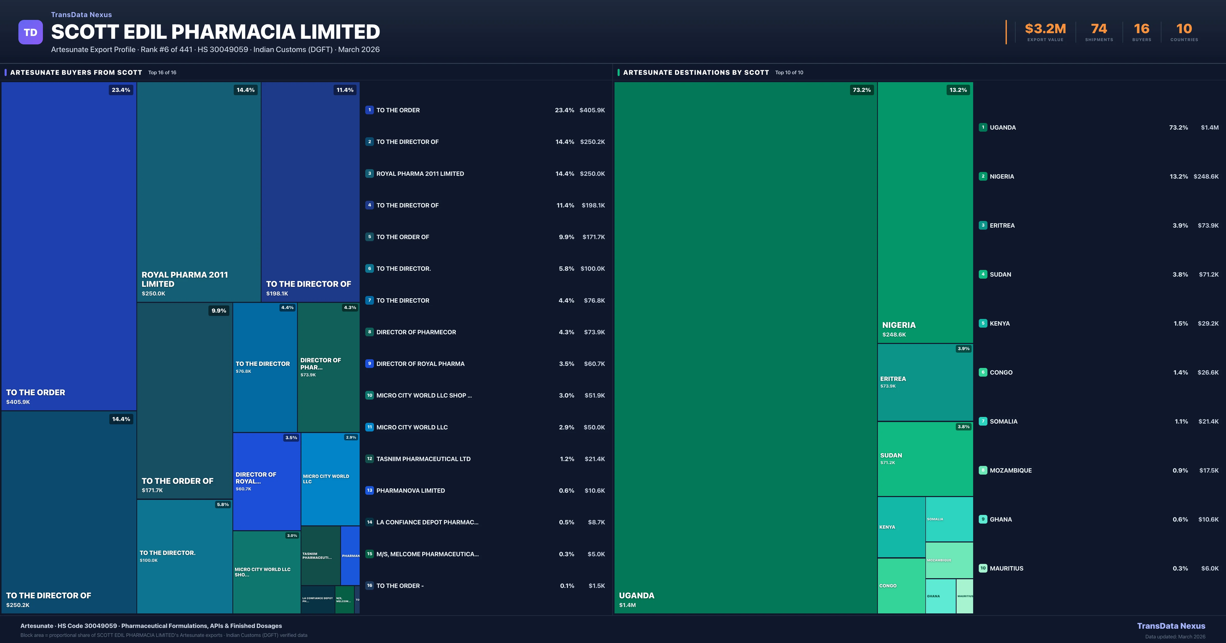Click rank badge 13 for Pharmanova Limited
The width and height of the screenshot is (1226, 643).
(369, 490)
